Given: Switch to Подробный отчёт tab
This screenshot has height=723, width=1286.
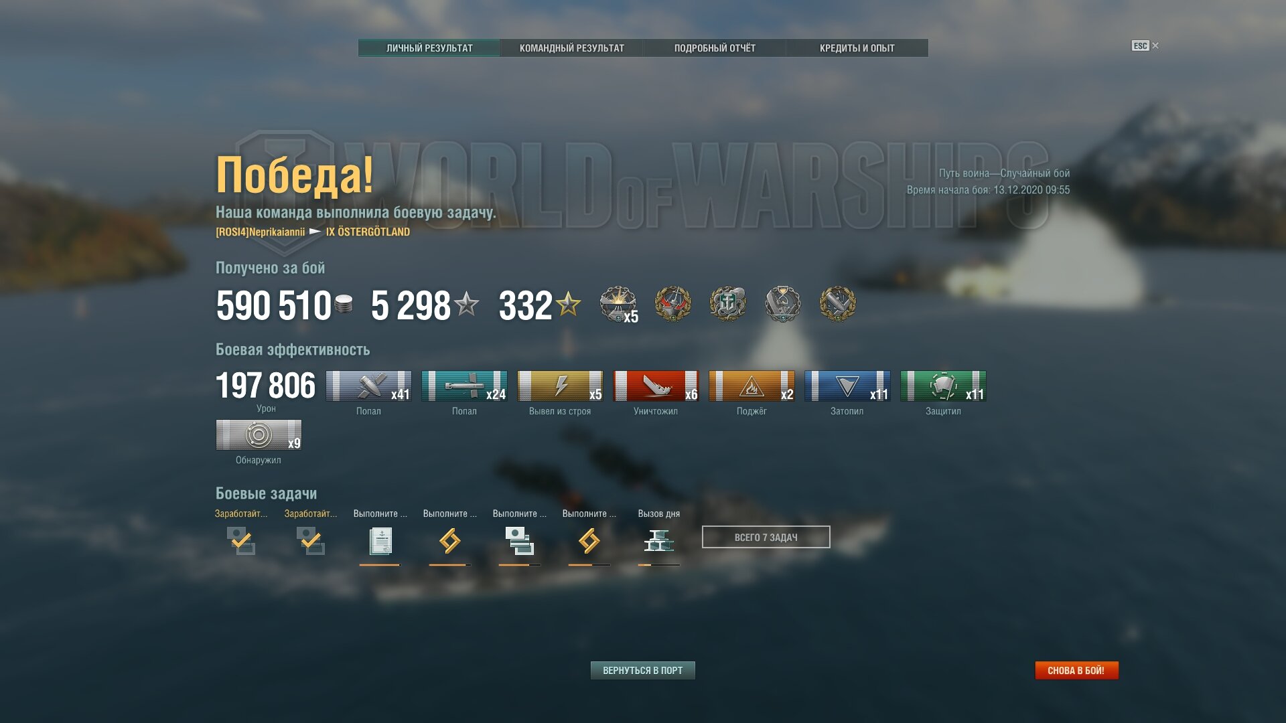Looking at the screenshot, I should click(x=715, y=48).
